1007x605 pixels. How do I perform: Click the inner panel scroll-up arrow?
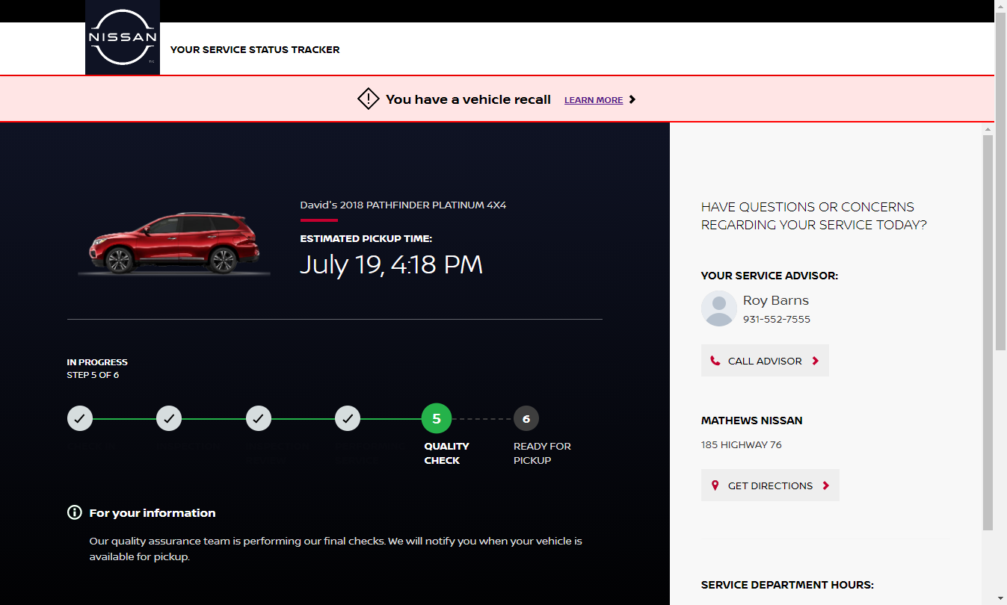click(988, 129)
